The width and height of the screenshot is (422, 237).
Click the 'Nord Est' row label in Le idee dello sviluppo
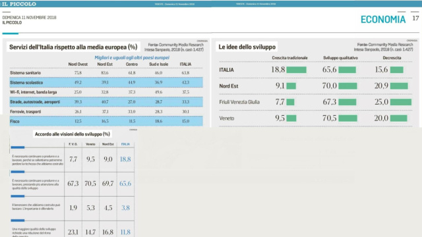click(x=229, y=86)
